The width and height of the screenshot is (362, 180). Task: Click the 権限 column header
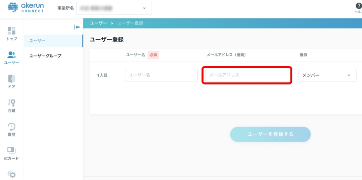(303, 55)
